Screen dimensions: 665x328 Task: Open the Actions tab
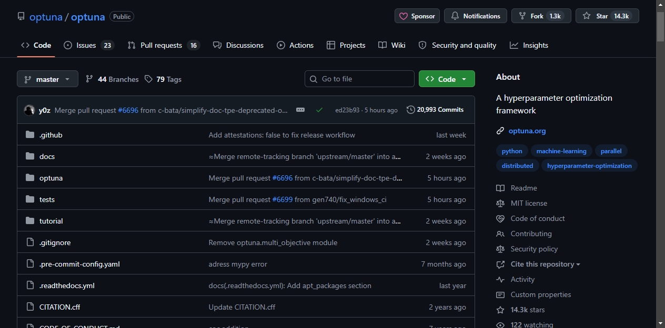295,45
